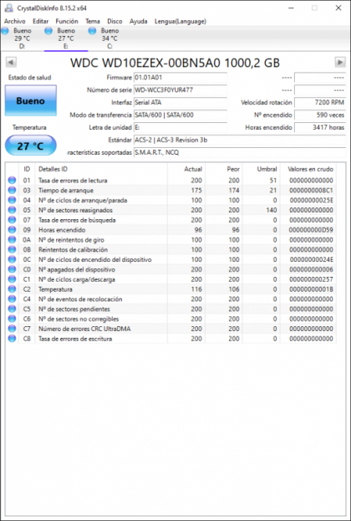Click status icon for Tiempo de arranque
Image resolution: width=351 pixels, height=521 pixels.
(12, 191)
